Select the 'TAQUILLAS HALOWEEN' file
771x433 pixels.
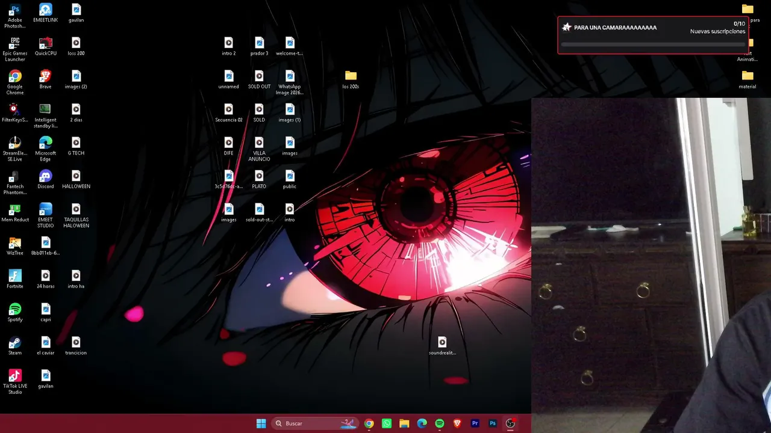pos(76,215)
